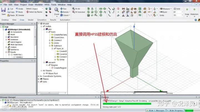This screenshot has height=112, width=200.
Task: Collapse the HFSSDesign1 project node
Action: pyautogui.click(x=3, y=29)
